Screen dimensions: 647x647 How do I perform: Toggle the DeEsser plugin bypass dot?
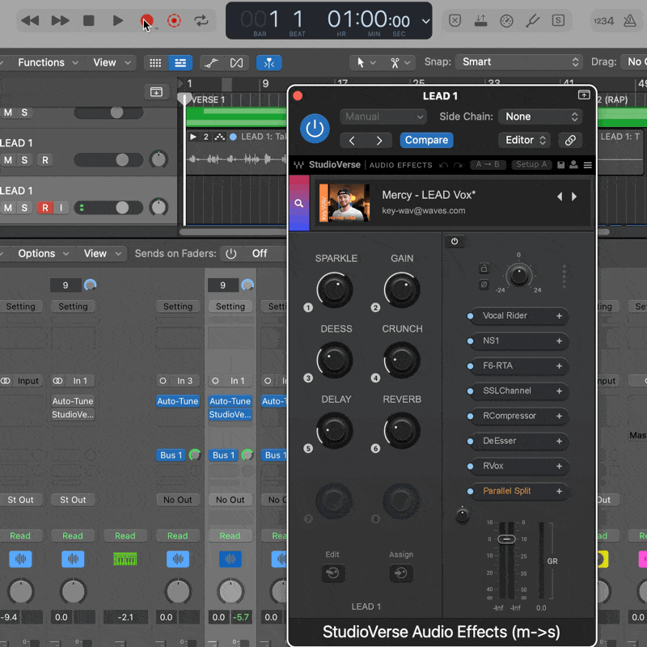click(x=471, y=442)
